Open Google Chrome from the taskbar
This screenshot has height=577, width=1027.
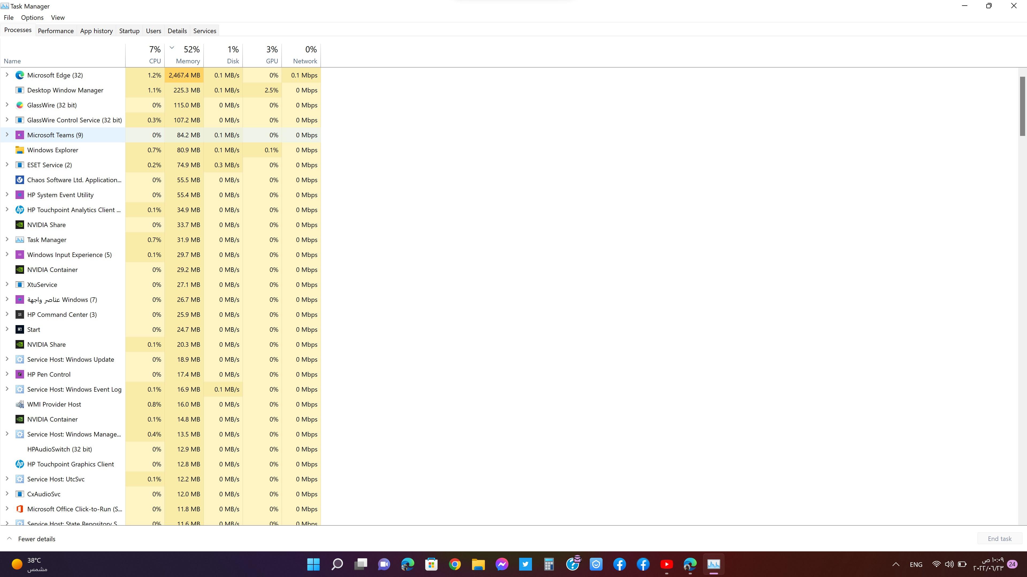[x=454, y=564]
